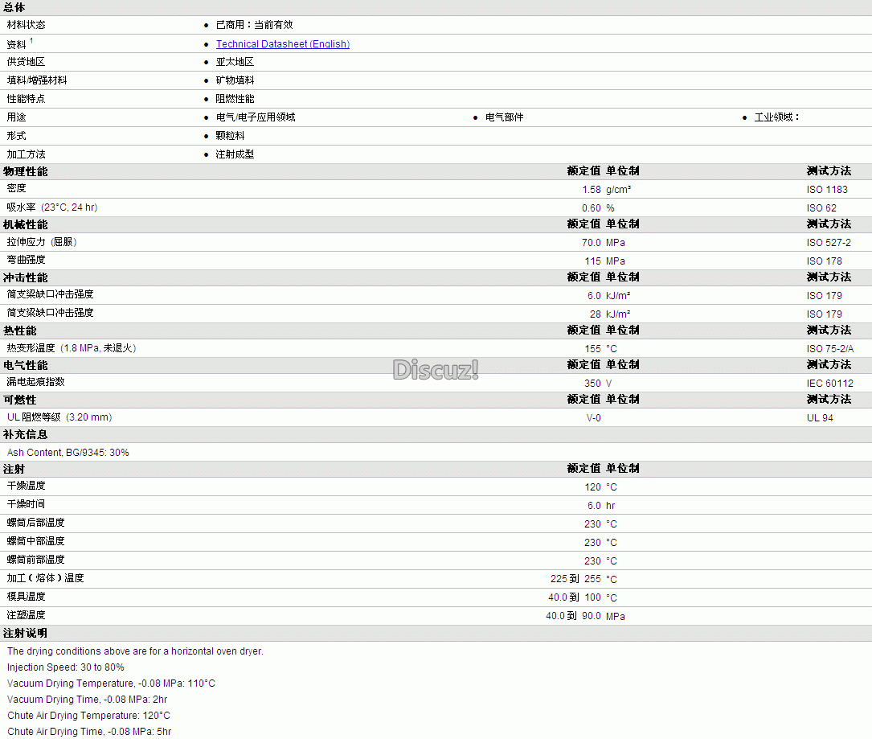
Task: Select the 电气/电子应用领域 entry
Action: tap(256, 117)
